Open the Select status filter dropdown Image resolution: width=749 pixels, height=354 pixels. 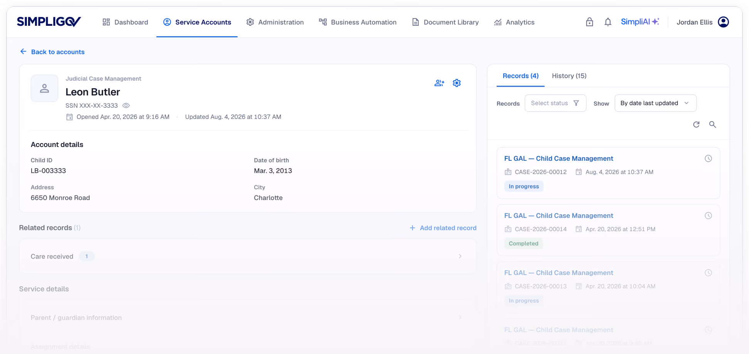coord(555,103)
